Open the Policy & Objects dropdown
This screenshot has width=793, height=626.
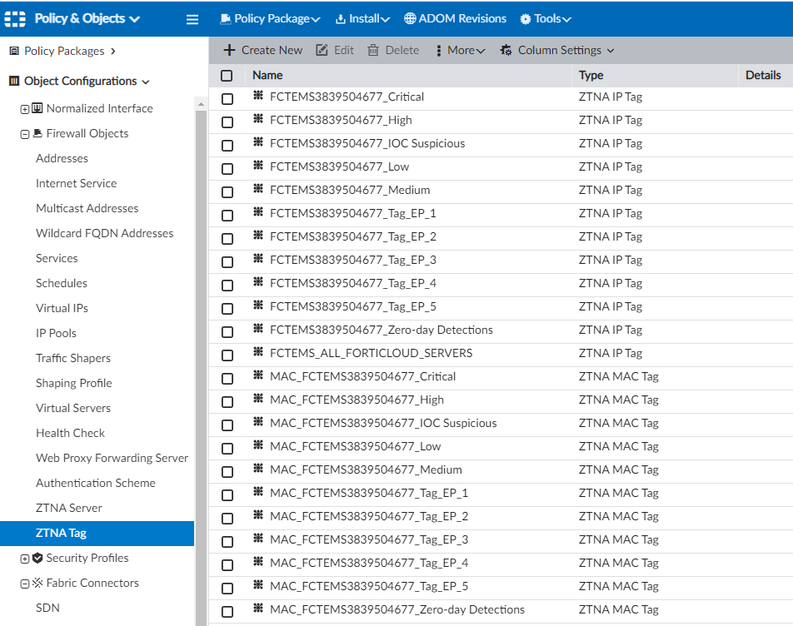[87, 18]
